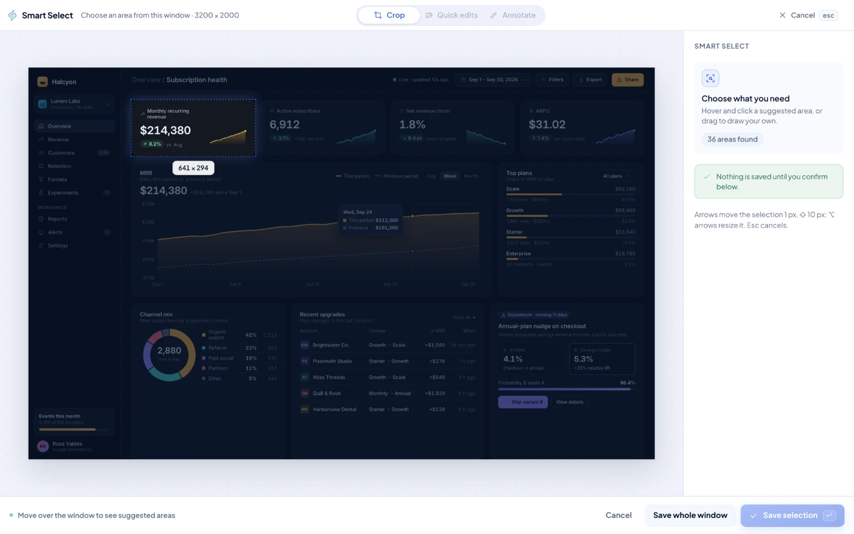Open the Annotate tab

point(513,15)
